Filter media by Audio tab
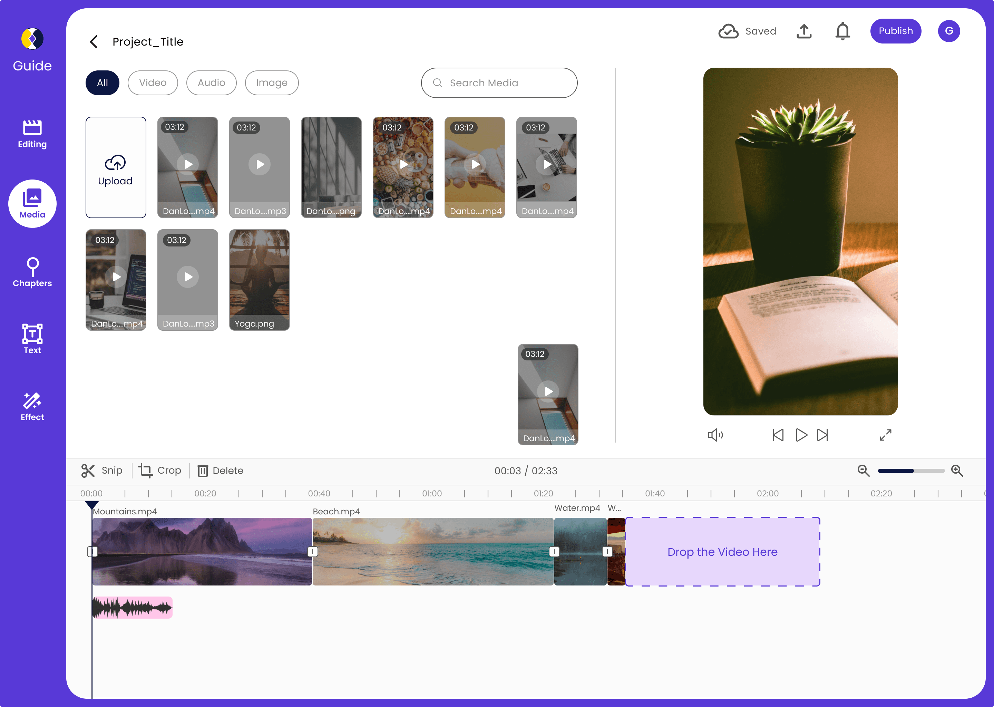The width and height of the screenshot is (994, 707). point(212,83)
